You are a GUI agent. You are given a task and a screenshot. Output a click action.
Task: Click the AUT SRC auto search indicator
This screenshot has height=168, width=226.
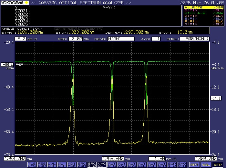132,164
